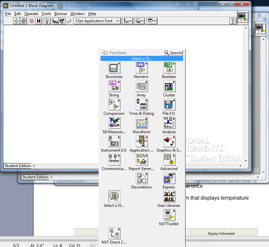Open the Waveform functions palette
The width and height of the screenshot is (269, 247).
[x=141, y=123]
